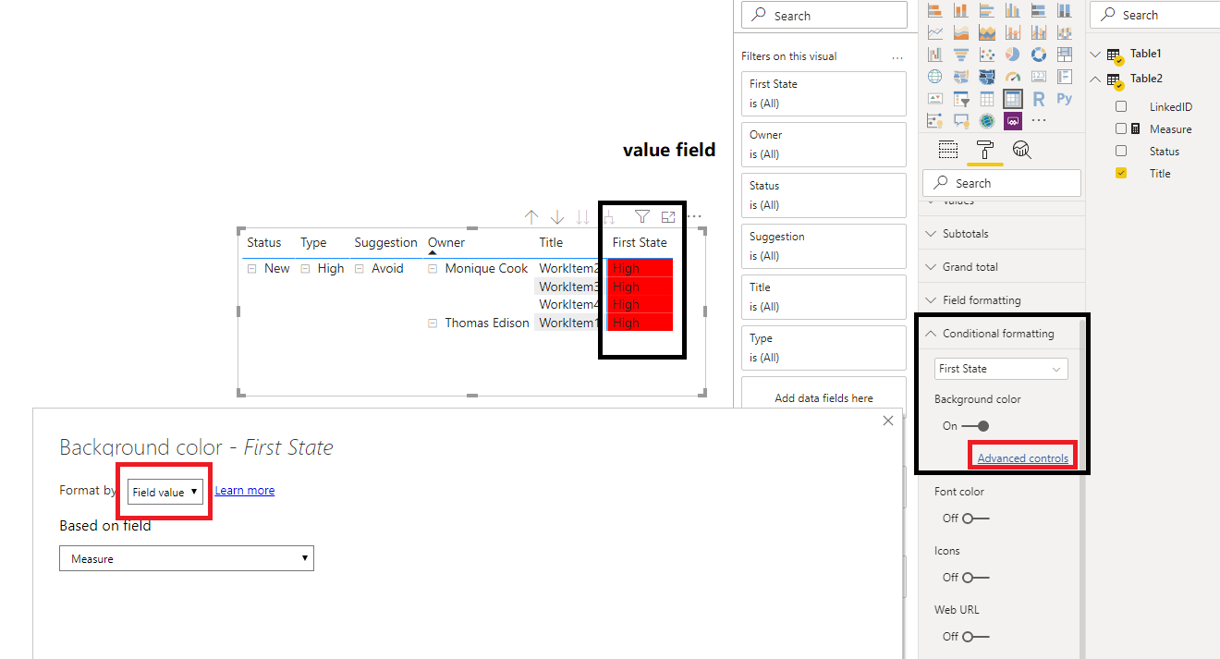Select the highlighted matrix visual icon
The height and width of the screenshot is (659, 1220).
1013,99
